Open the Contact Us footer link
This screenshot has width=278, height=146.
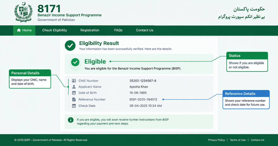257,140
